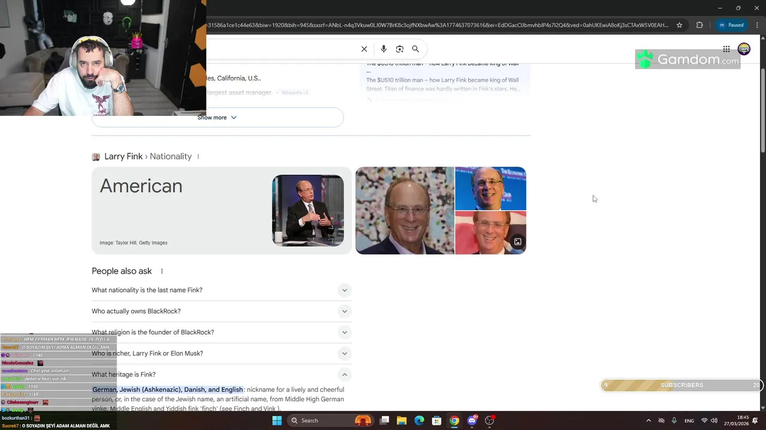Open Microsoft Store from the taskbar
The image size is (766, 430).
pyautogui.click(x=437, y=420)
